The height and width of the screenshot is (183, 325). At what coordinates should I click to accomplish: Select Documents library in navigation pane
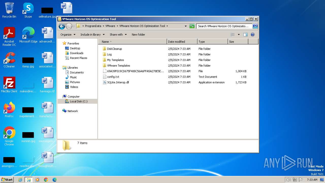(x=77, y=72)
